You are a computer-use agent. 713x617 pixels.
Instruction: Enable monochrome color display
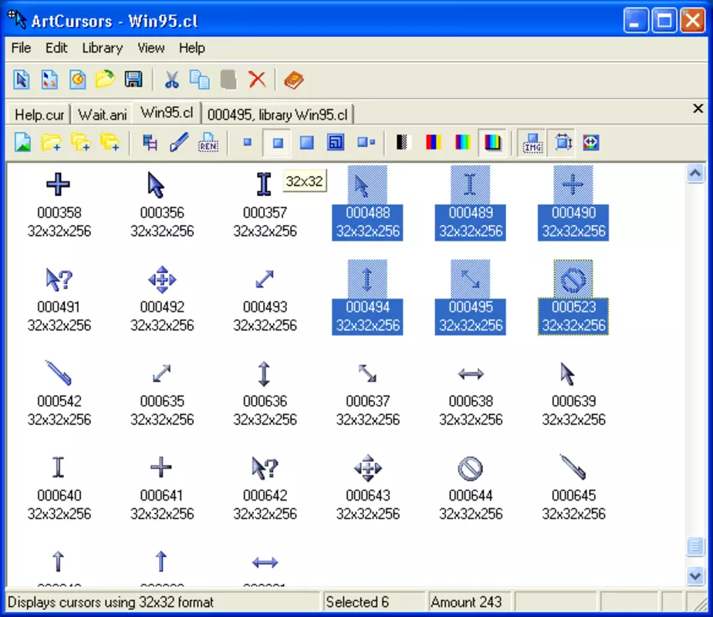point(403,143)
